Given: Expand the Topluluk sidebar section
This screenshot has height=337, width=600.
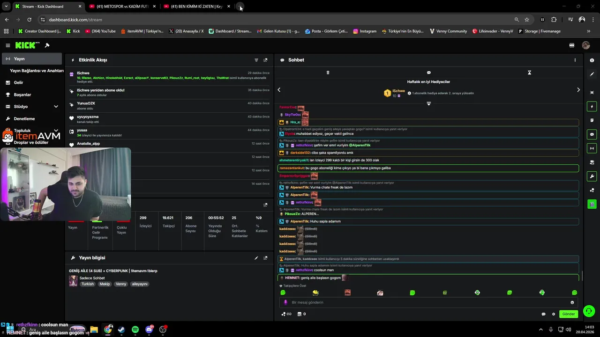Looking at the screenshot, I should 56,131.
